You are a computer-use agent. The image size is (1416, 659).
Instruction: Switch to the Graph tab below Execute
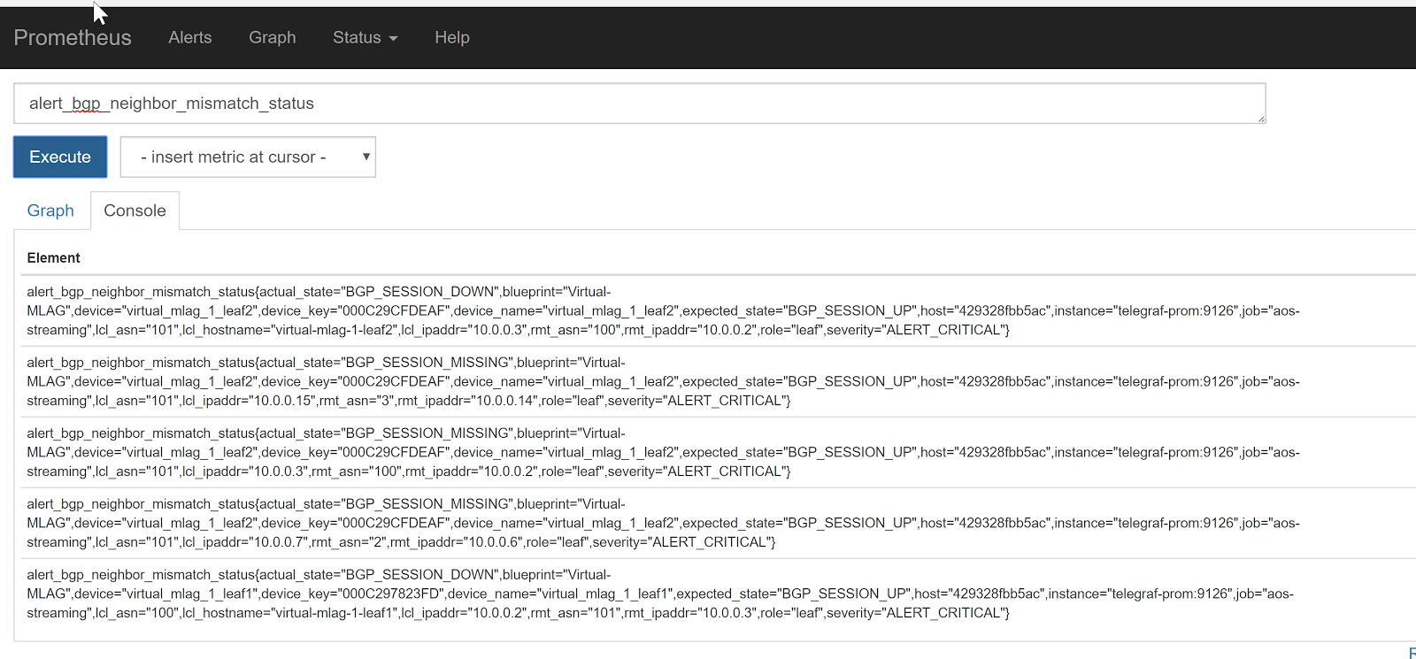click(50, 211)
